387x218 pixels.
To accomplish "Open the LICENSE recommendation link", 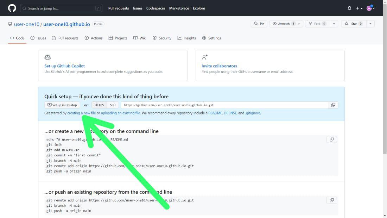I will pyautogui.click(x=230, y=113).
